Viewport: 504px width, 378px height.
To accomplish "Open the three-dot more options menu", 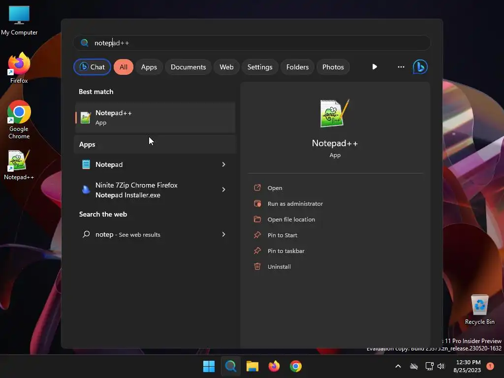I will pos(401,67).
